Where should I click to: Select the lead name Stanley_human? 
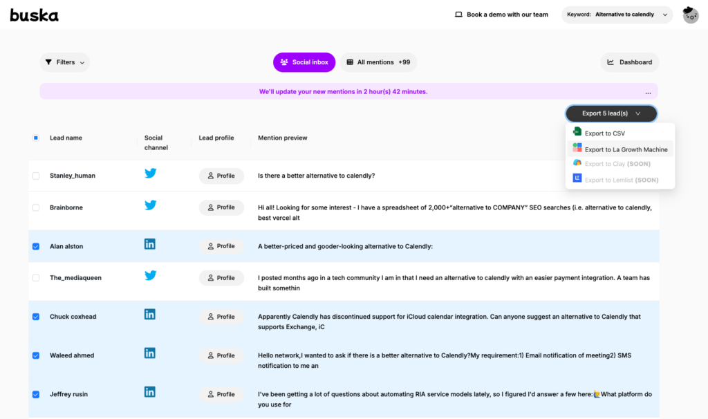73,176
